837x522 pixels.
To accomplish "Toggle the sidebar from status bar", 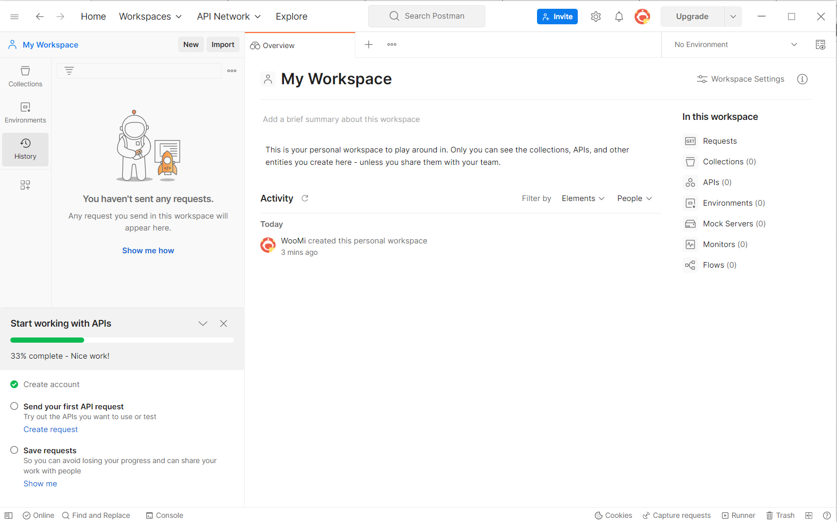I will [x=9, y=515].
